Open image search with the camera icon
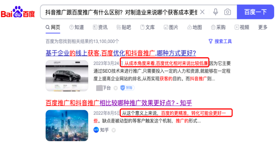Image resolution: width=277 pixels, height=147 pixels. 227,12
